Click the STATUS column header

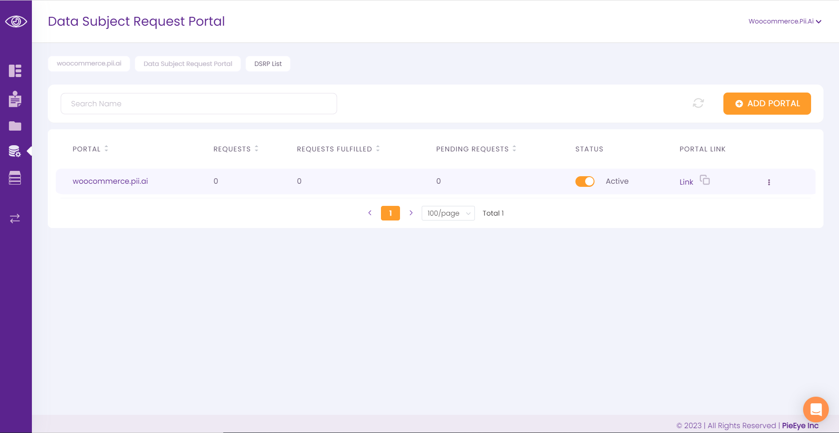[589, 149]
